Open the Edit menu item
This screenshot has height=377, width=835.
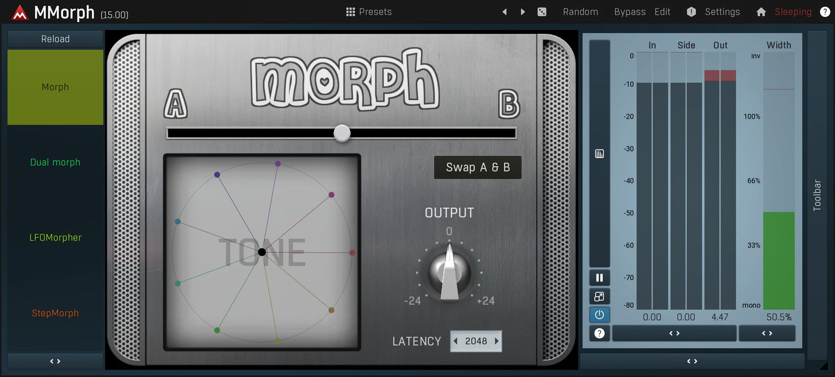click(x=662, y=12)
